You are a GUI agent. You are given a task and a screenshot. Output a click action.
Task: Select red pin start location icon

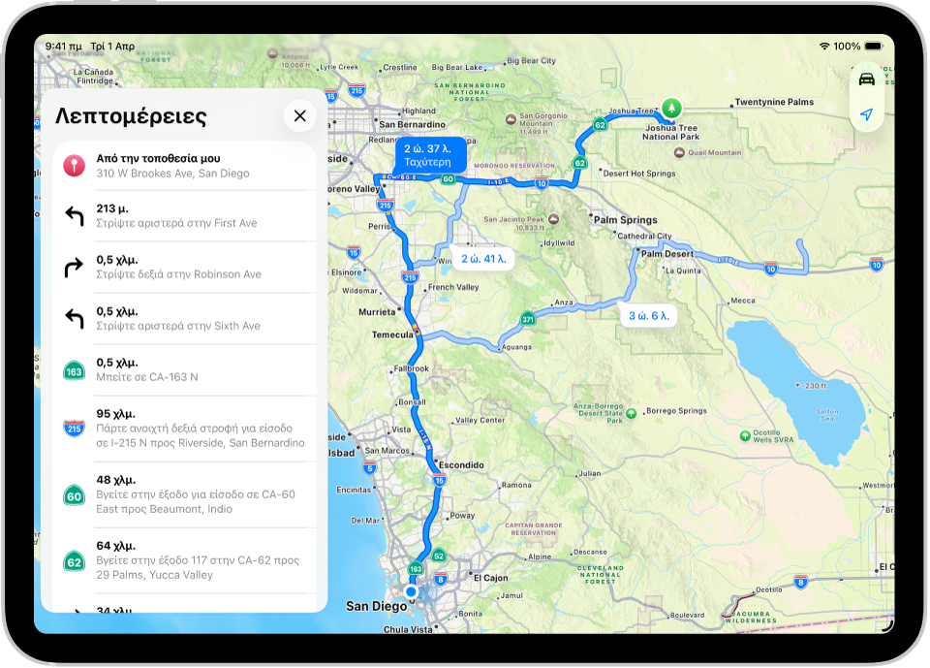tap(75, 166)
